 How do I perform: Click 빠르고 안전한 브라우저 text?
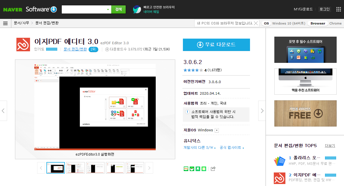coord(159,7)
